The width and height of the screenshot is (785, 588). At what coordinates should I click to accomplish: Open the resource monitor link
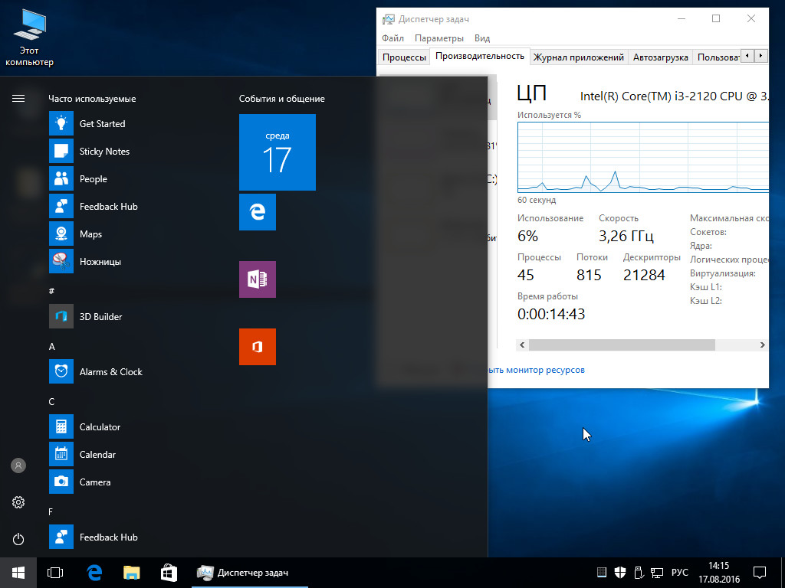537,370
